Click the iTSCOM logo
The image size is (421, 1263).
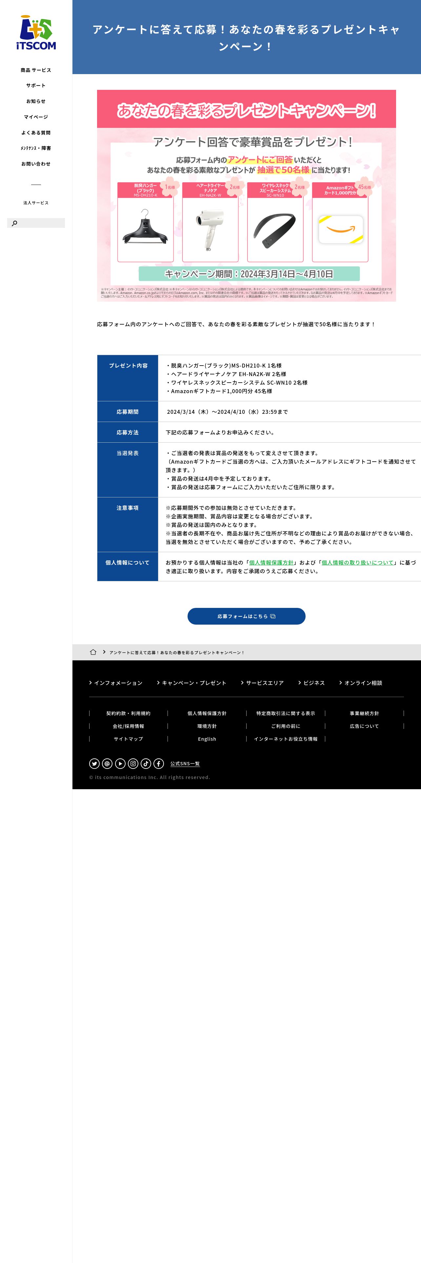pyautogui.click(x=36, y=32)
